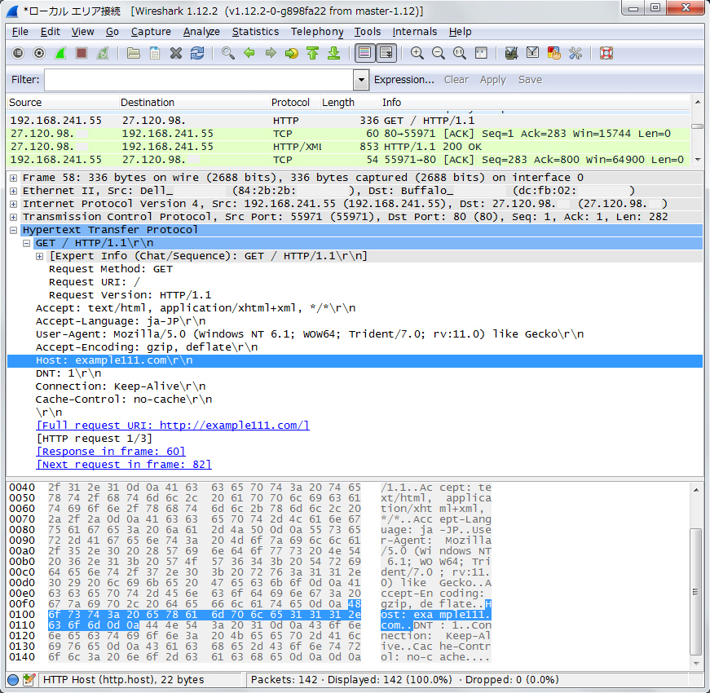Click the reload capture file icon
Screen dimensions: 710x693
click(197, 53)
